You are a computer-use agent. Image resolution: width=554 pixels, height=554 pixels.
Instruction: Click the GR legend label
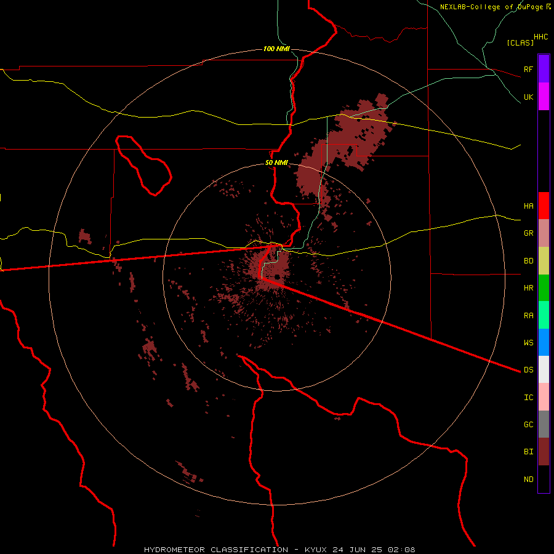[528, 233]
